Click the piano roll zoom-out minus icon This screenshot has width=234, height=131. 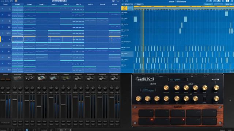pos(207,1)
